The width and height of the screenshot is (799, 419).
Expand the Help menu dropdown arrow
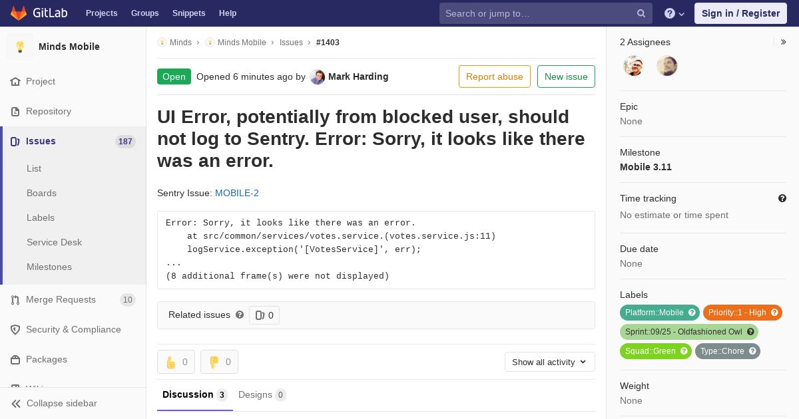(681, 14)
